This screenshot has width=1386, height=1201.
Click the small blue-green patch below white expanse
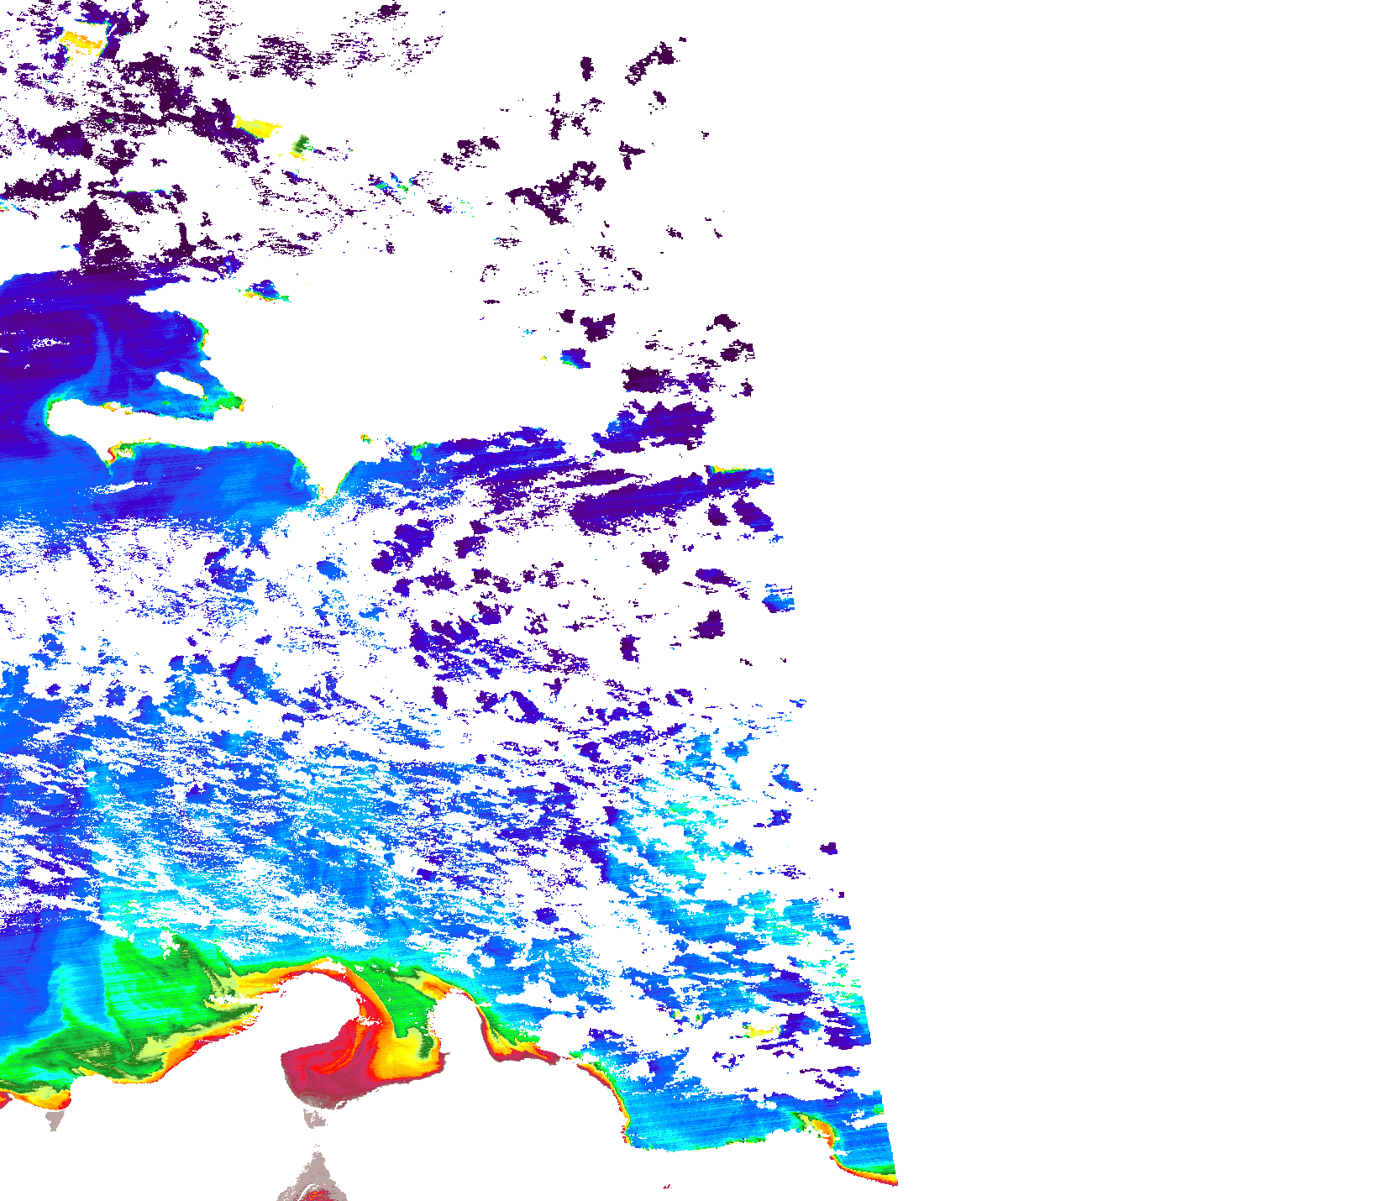(x=575, y=359)
